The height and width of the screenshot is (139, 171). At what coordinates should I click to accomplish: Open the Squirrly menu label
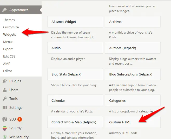pos(16,128)
